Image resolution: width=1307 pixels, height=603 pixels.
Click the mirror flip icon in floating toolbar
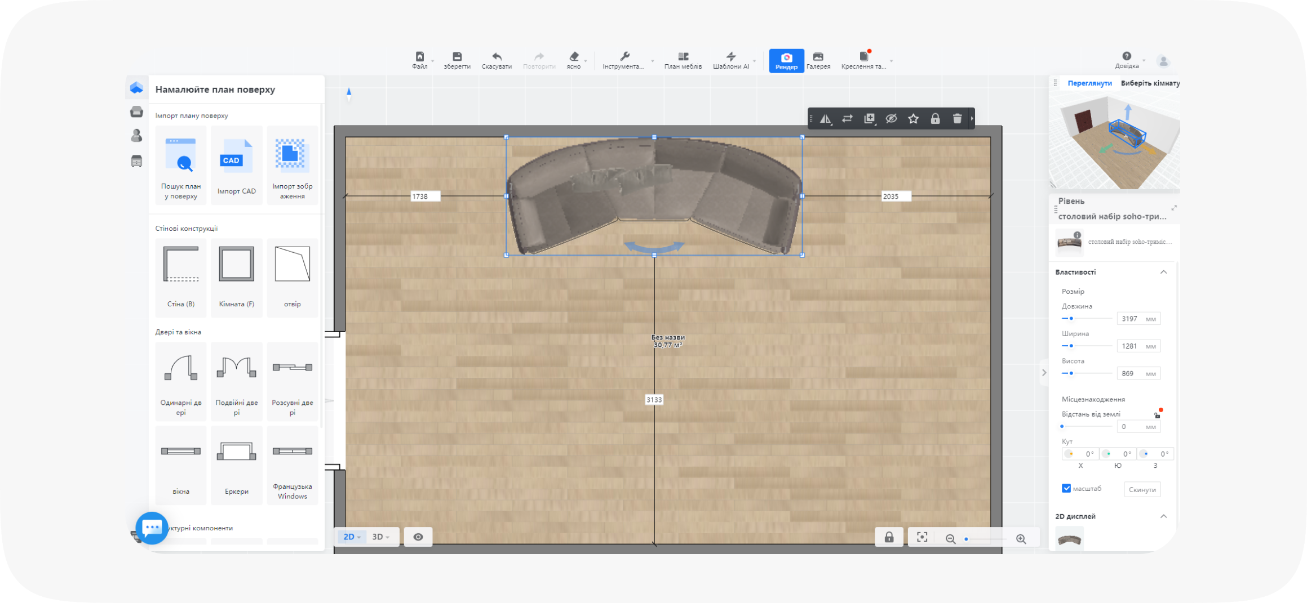click(x=826, y=119)
